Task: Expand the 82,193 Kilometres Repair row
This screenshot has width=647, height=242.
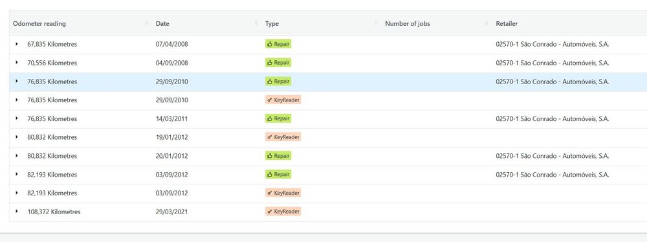Action: pyautogui.click(x=17, y=174)
